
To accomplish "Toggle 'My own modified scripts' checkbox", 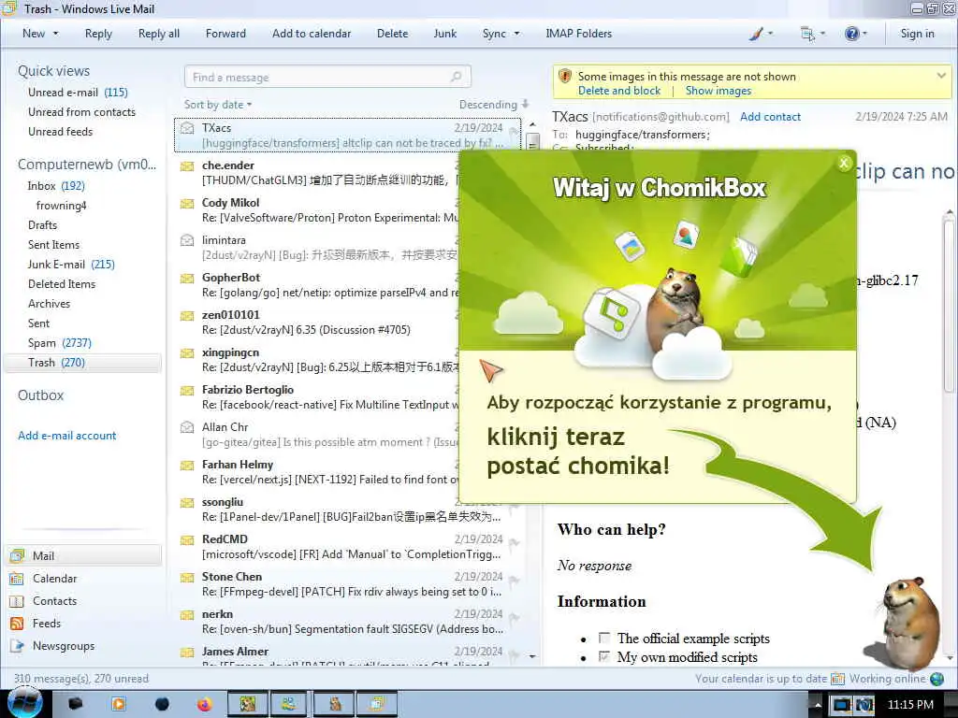I will 604,657.
